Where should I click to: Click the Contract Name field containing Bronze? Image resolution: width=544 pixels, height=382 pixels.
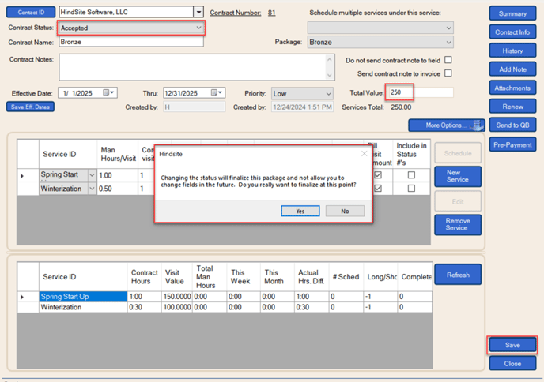131,42
